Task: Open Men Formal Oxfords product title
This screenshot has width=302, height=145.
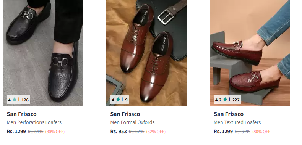Action: pyautogui.click(x=132, y=122)
